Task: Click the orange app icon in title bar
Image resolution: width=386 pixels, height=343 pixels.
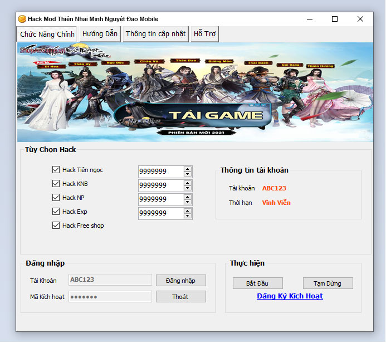Action: coord(22,19)
